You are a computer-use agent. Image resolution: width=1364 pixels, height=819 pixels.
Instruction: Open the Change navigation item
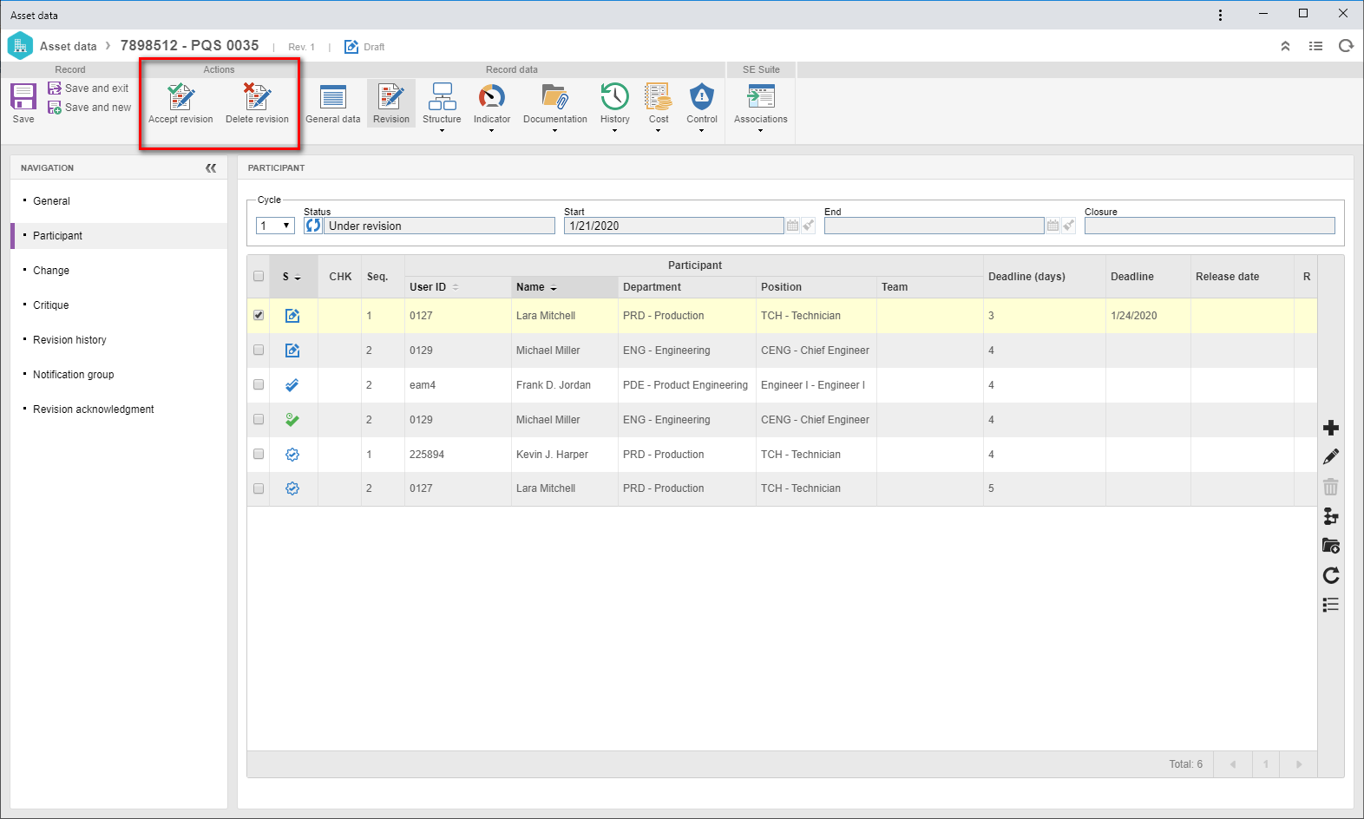[51, 271]
